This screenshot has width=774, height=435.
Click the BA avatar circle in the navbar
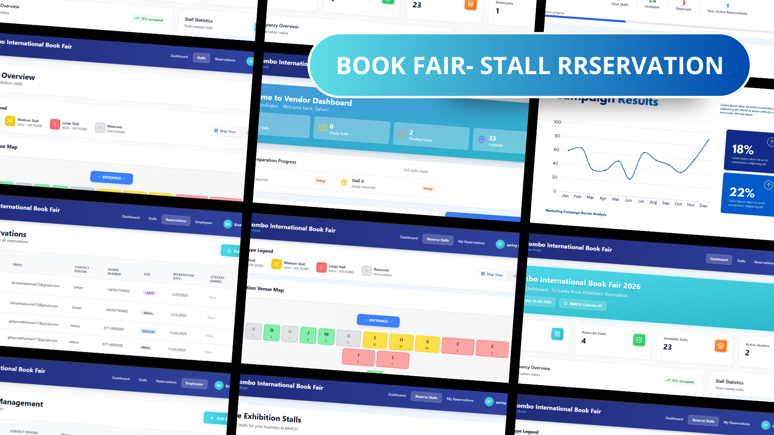[x=228, y=224]
